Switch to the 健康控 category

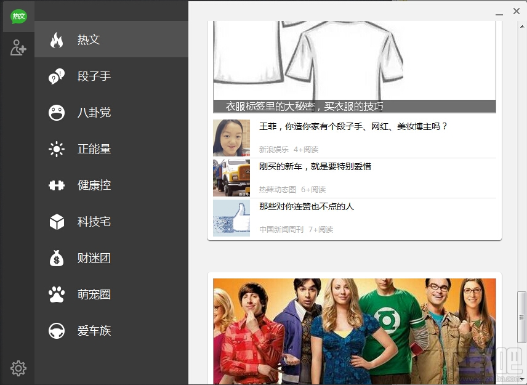pos(94,185)
